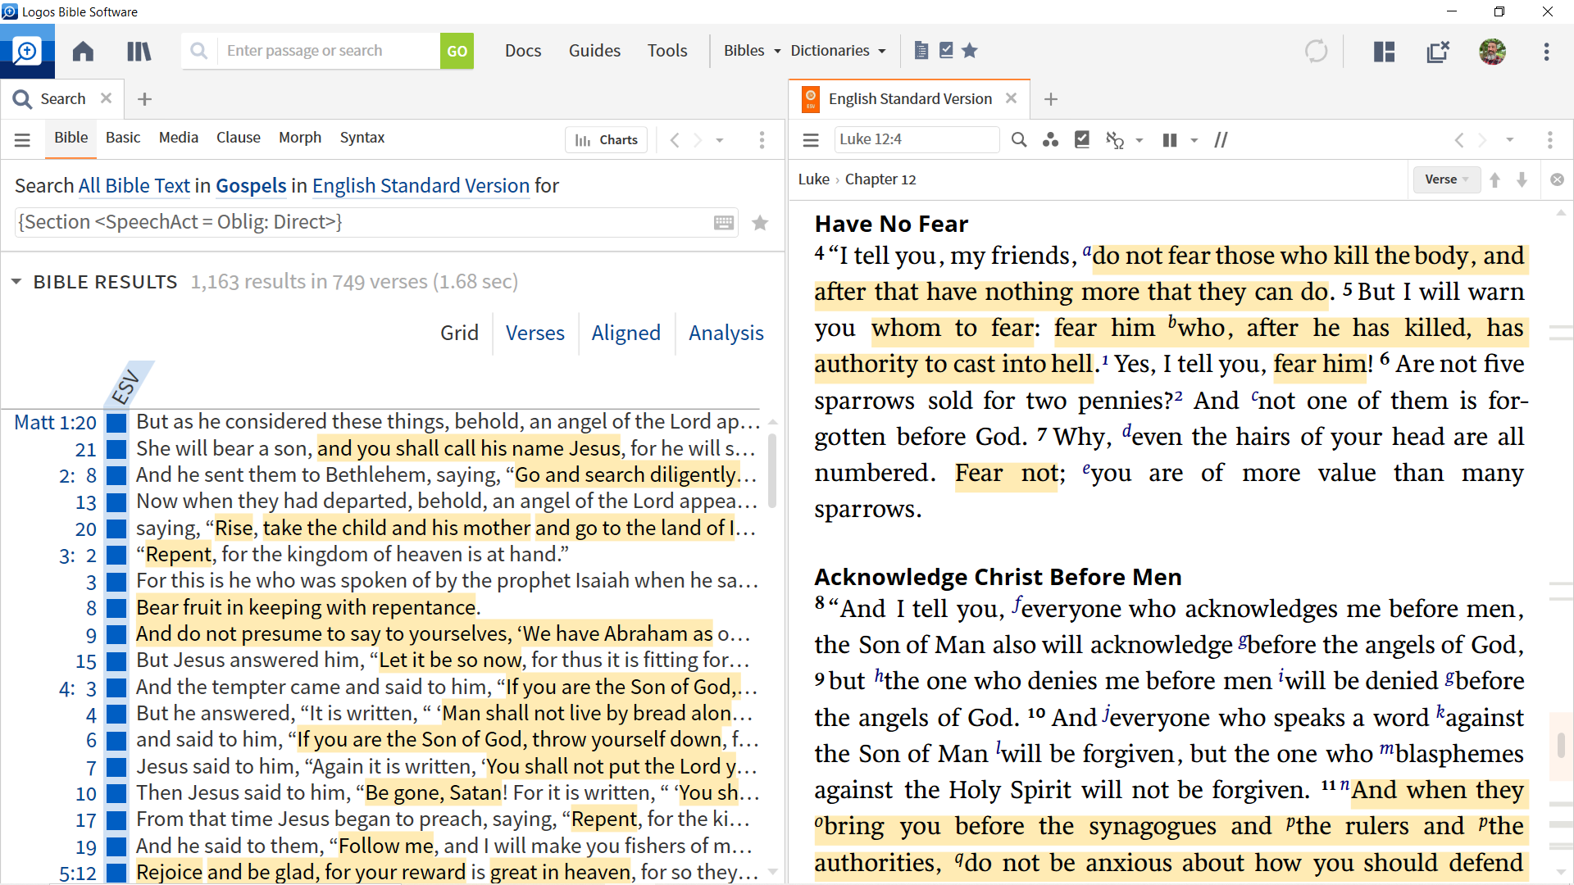
Task: Click the Gospels range link
Action: coord(251,186)
